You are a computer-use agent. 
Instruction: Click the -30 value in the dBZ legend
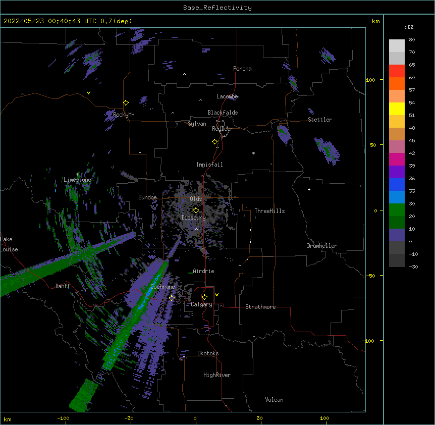click(x=413, y=267)
